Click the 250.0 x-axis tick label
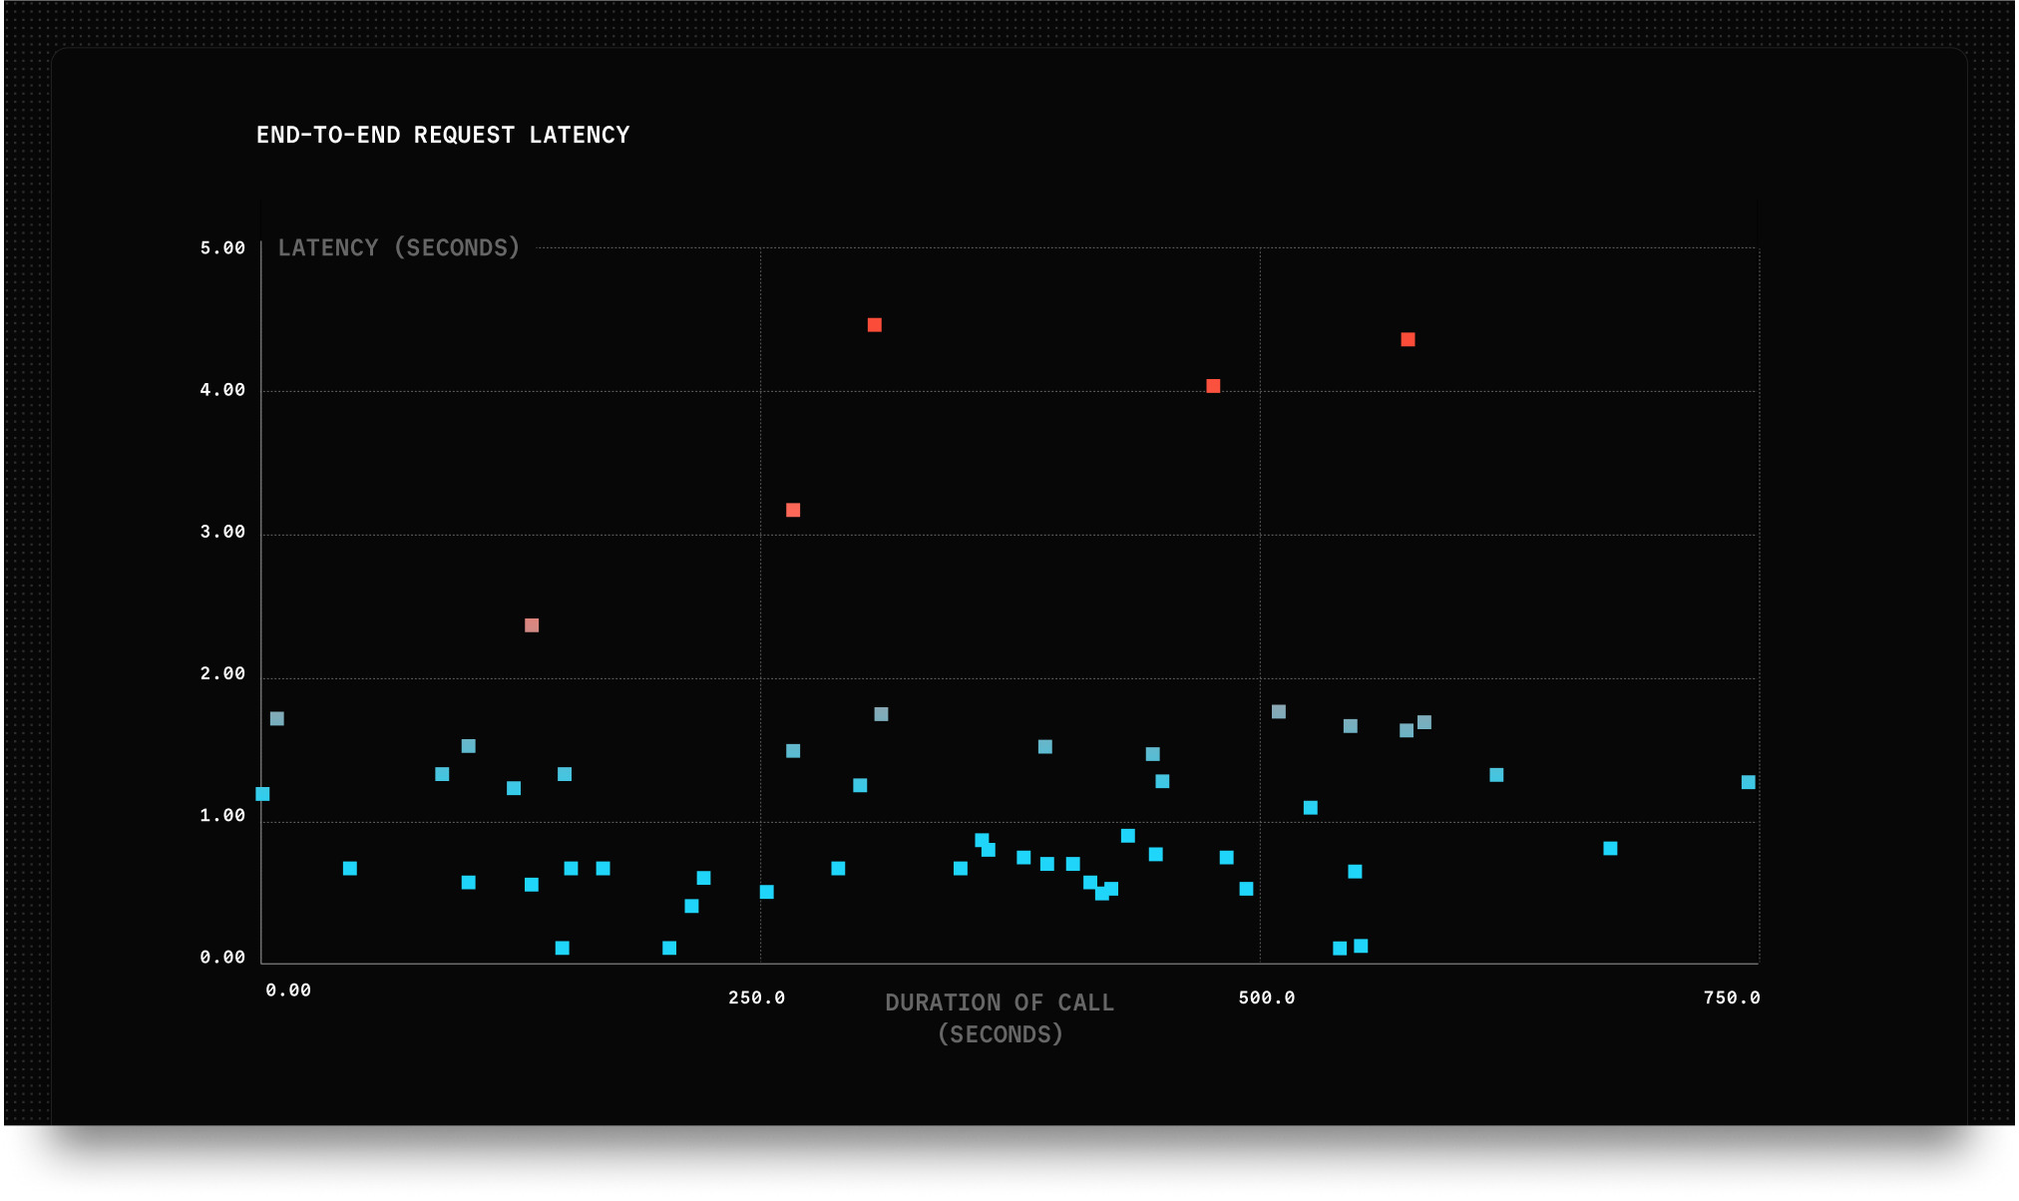The height and width of the screenshot is (1201, 2019). [756, 999]
